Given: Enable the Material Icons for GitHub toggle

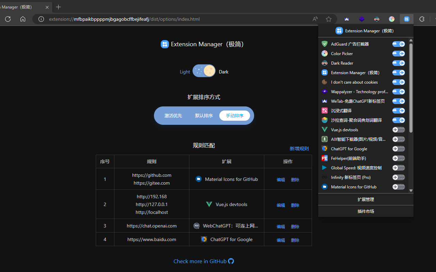Looking at the screenshot, I should [399, 187].
